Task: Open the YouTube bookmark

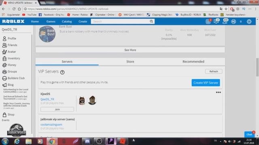Action: pos(30,15)
